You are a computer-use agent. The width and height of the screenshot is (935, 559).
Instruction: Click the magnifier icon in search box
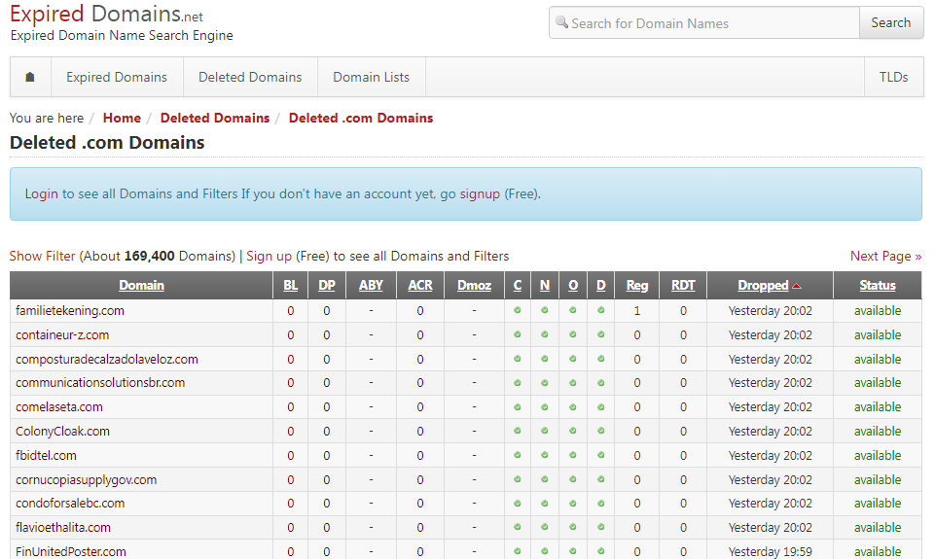click(x=561, y=22)
